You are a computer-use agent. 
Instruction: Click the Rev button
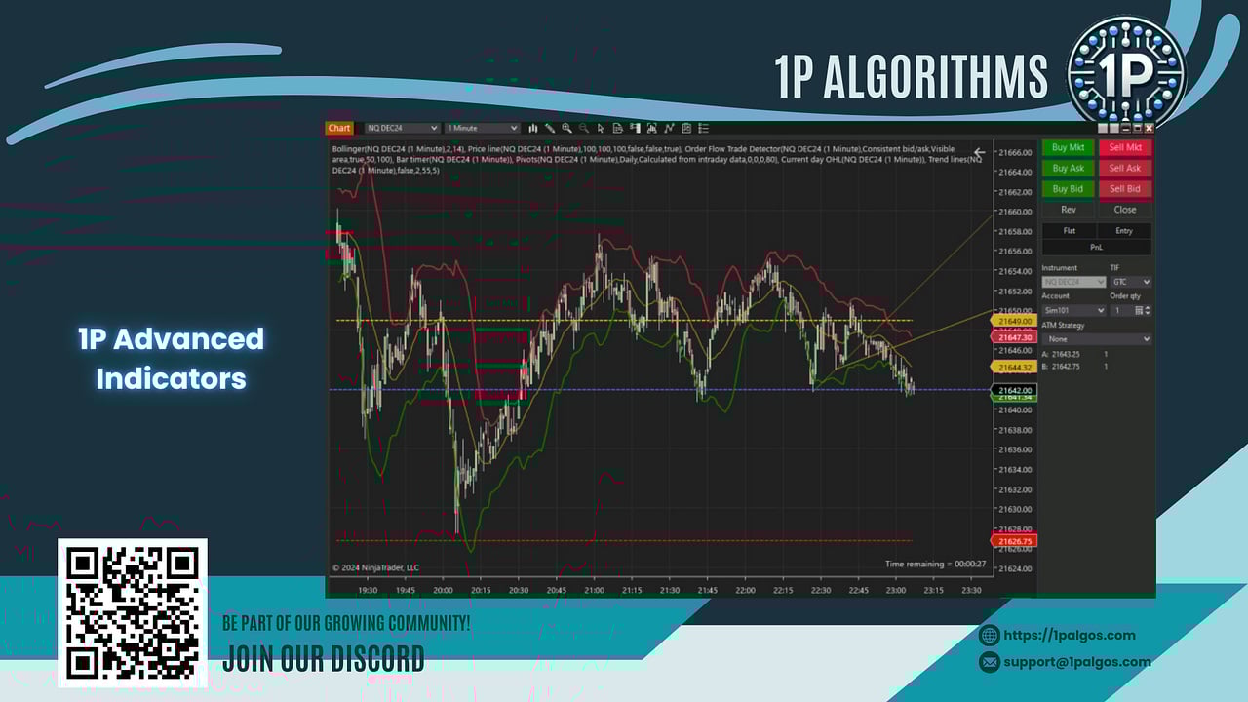click(x=1069, y=210)
